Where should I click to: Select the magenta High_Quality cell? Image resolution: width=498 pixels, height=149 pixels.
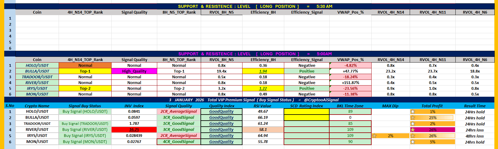134,71
